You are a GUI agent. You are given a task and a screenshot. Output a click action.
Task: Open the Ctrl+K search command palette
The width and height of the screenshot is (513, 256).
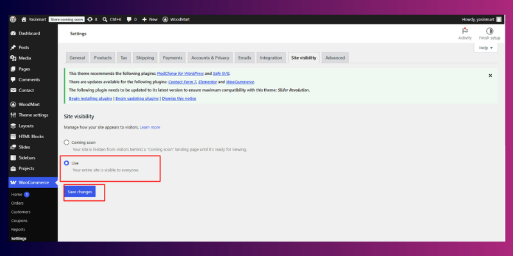(112, 19)
